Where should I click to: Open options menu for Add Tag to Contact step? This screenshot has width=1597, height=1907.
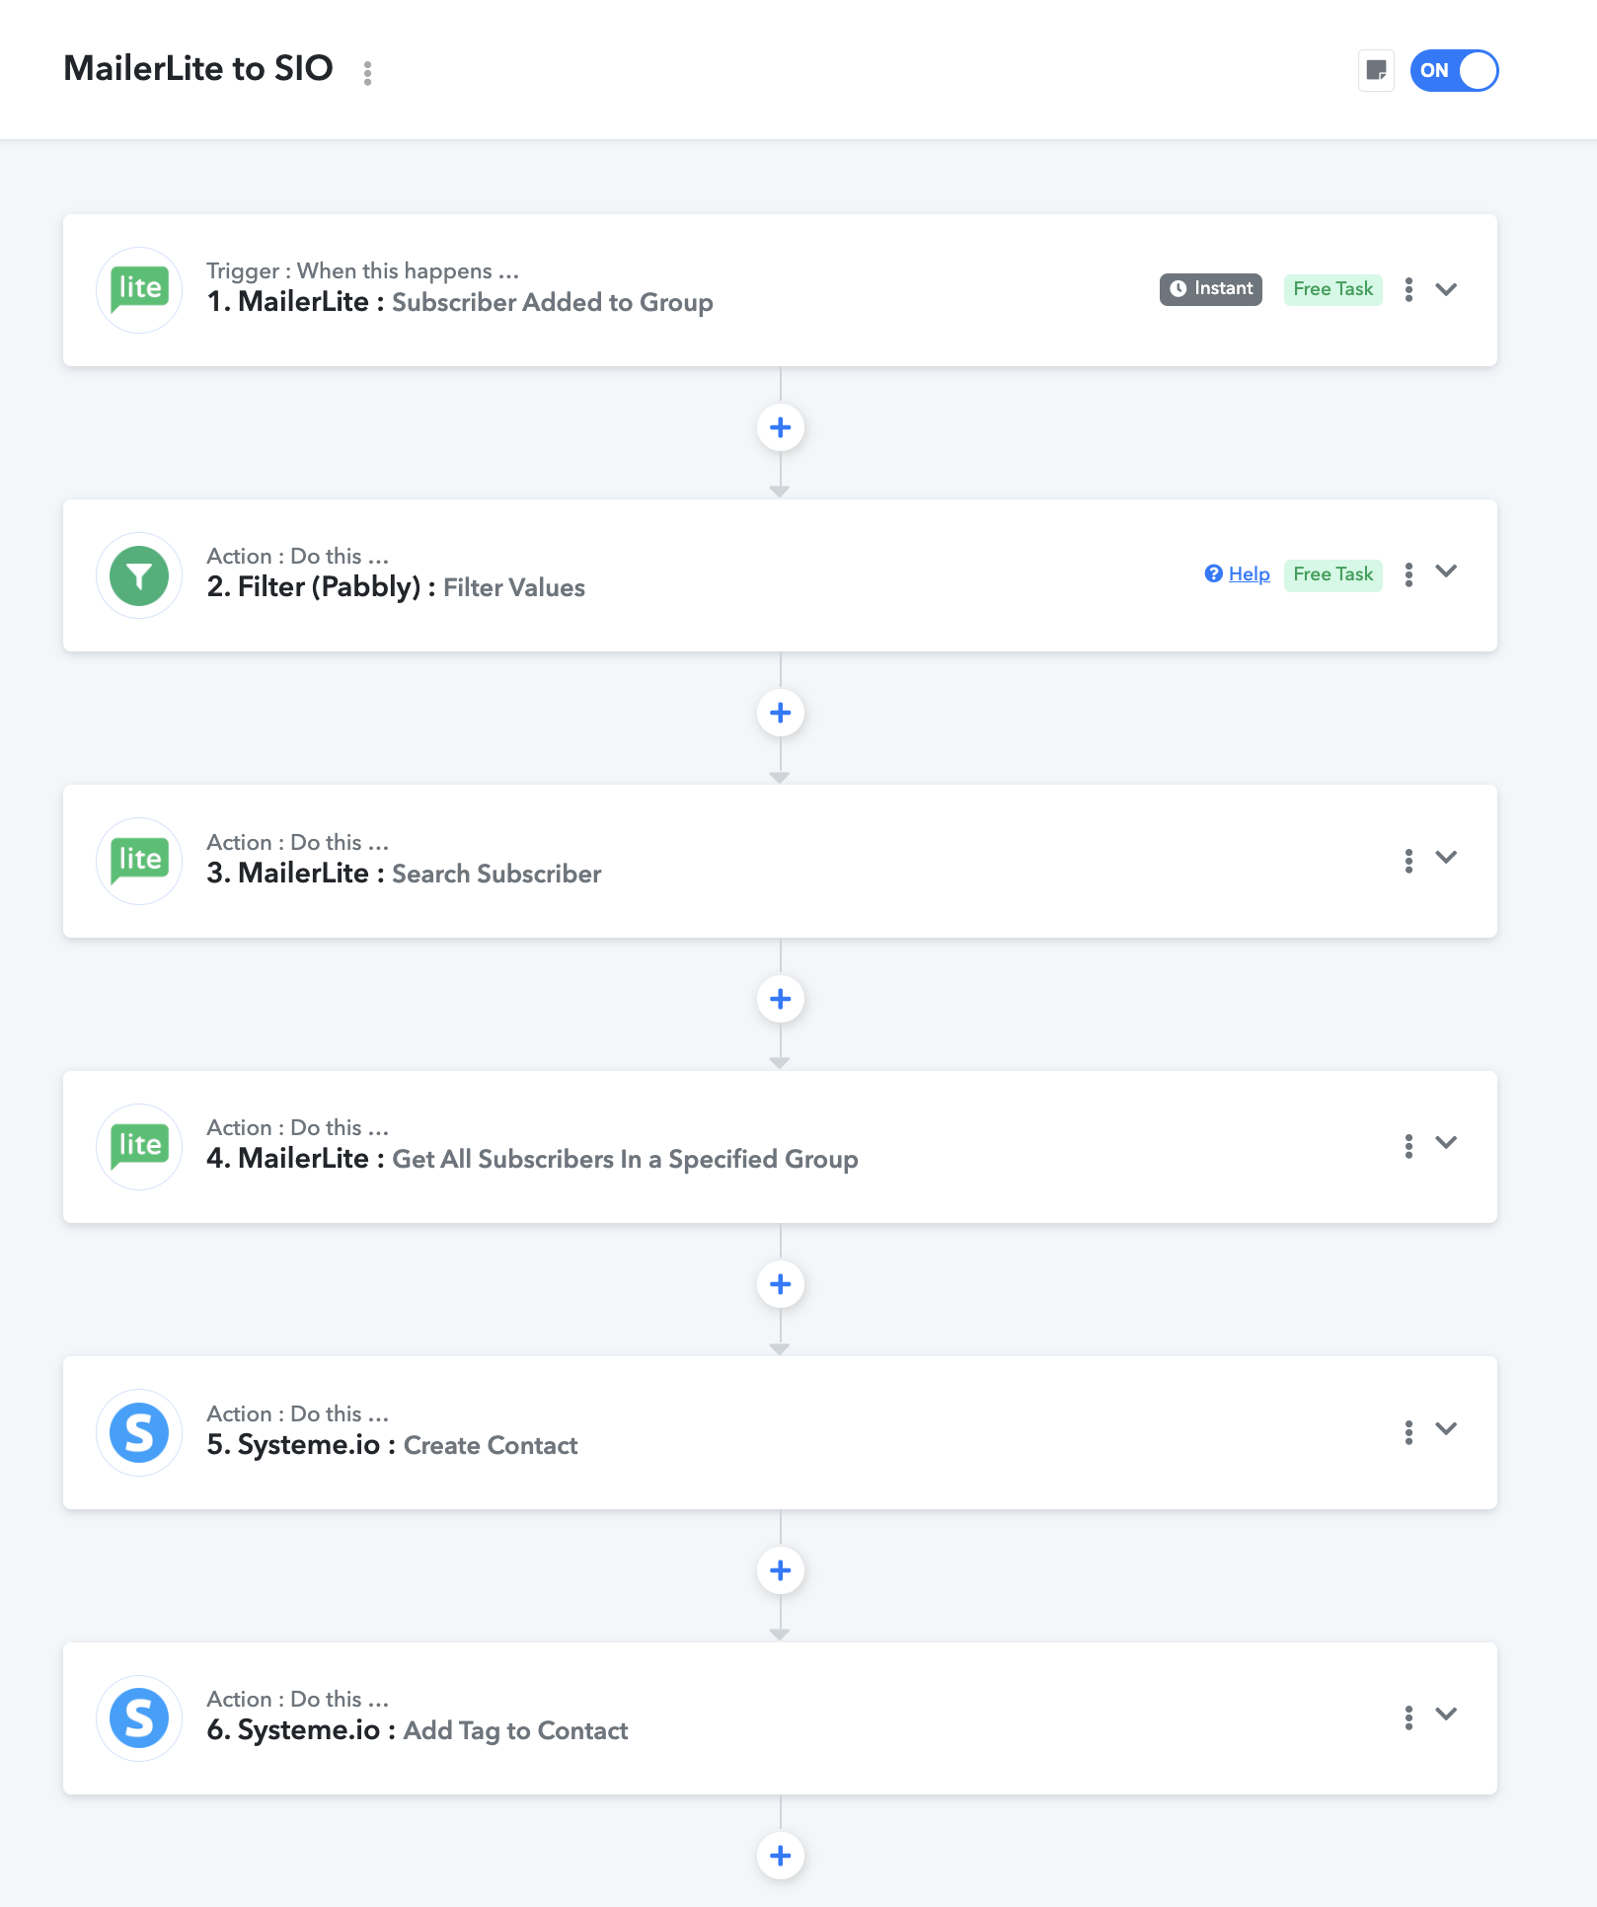[x=1408, y=1717]
